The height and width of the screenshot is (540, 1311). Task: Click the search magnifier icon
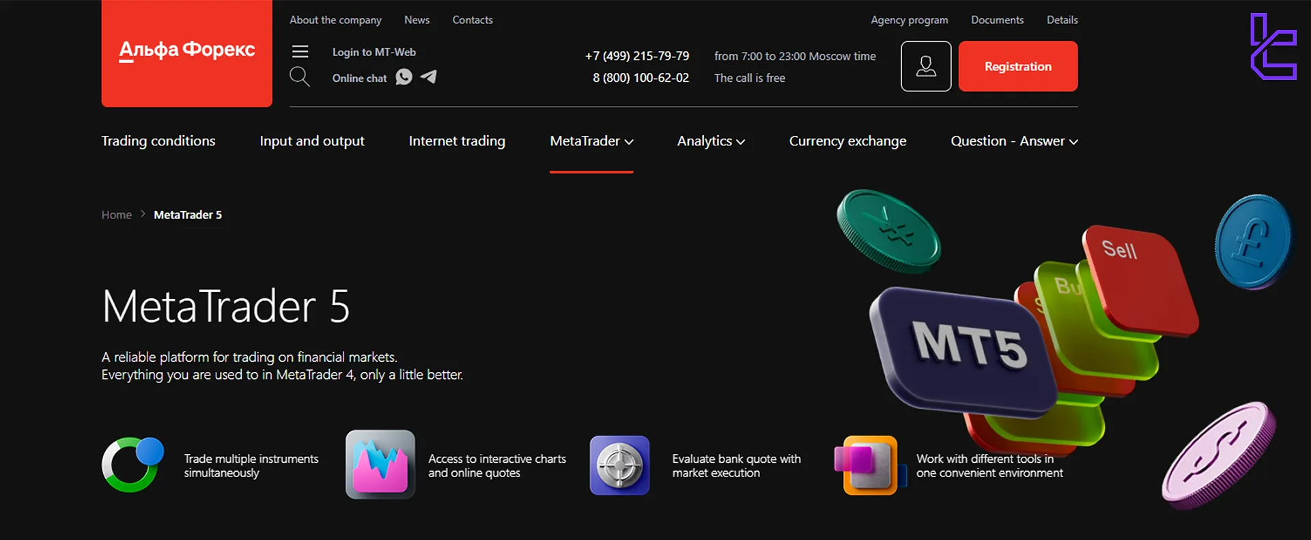click(x=300, y=77)
